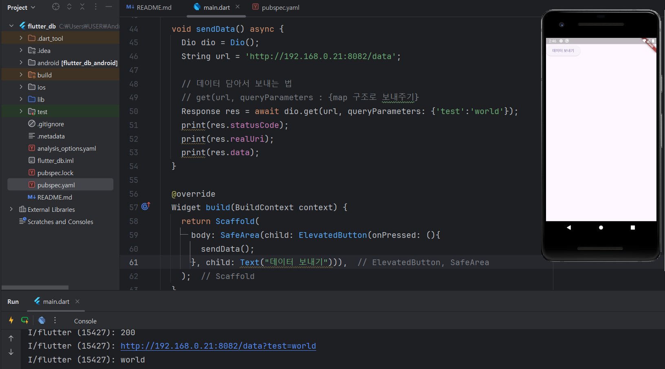Trigger Flutter Hot Reload lightning icon
This screenshot has height=369, width=665.
click(x=11, y=321)
